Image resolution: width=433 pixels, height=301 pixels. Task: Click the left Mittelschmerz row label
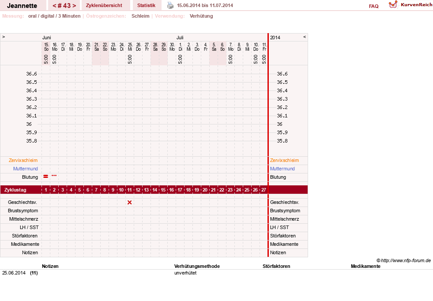coord(24,219)
